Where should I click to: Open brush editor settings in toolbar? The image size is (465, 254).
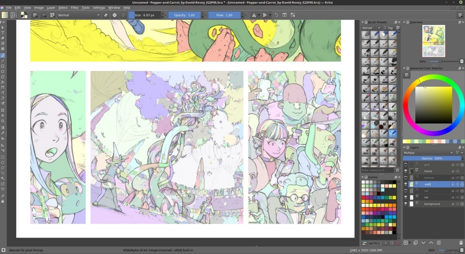[x=35, y=15]
